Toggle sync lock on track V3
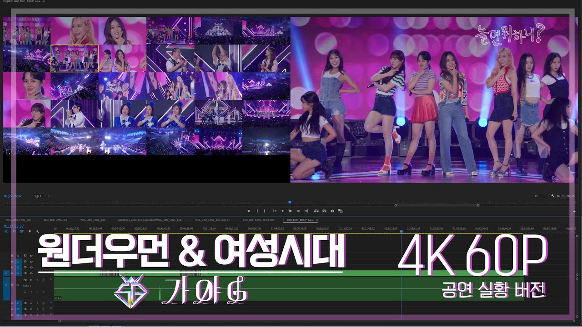 [25, 262]
